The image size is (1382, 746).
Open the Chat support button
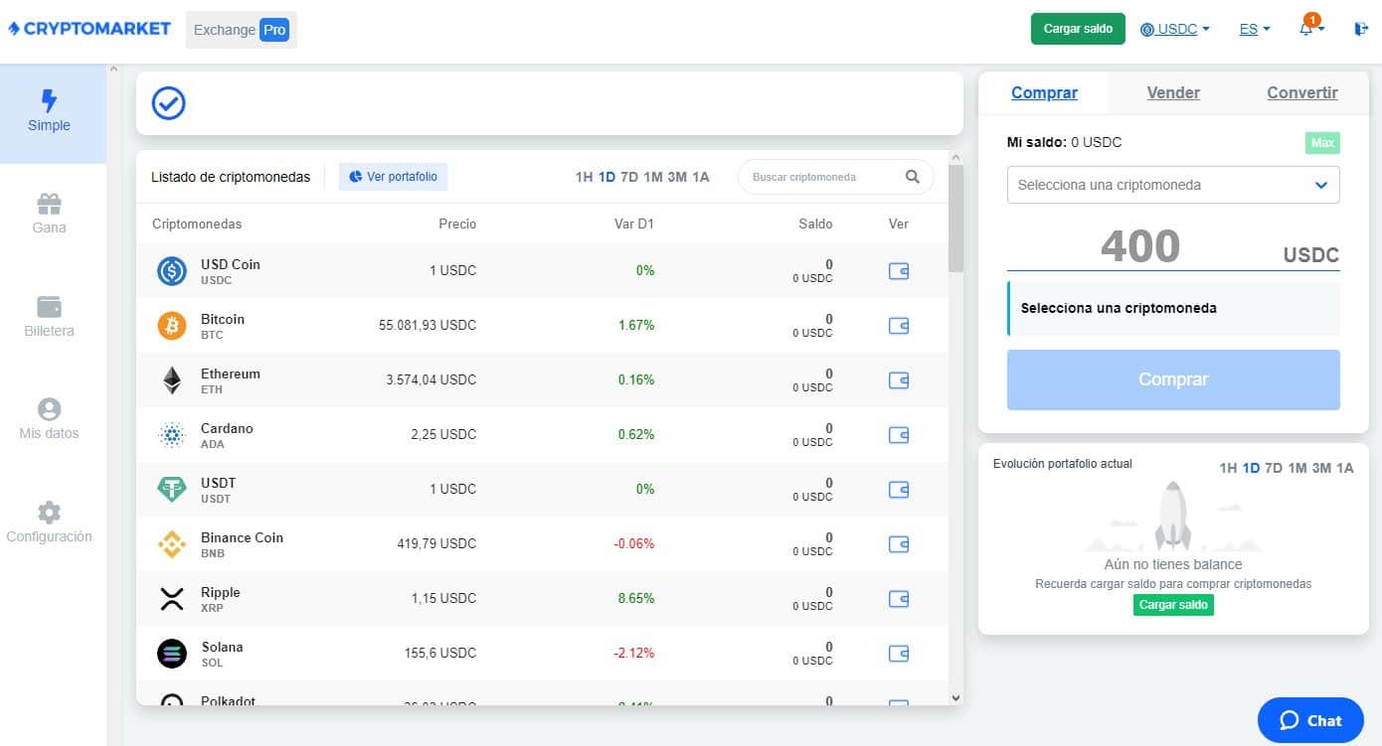point(1310,720)
